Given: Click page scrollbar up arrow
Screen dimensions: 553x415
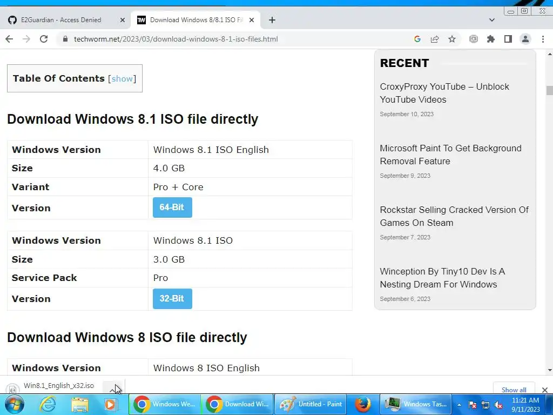Looking at the screenshot, I should 549,54.
